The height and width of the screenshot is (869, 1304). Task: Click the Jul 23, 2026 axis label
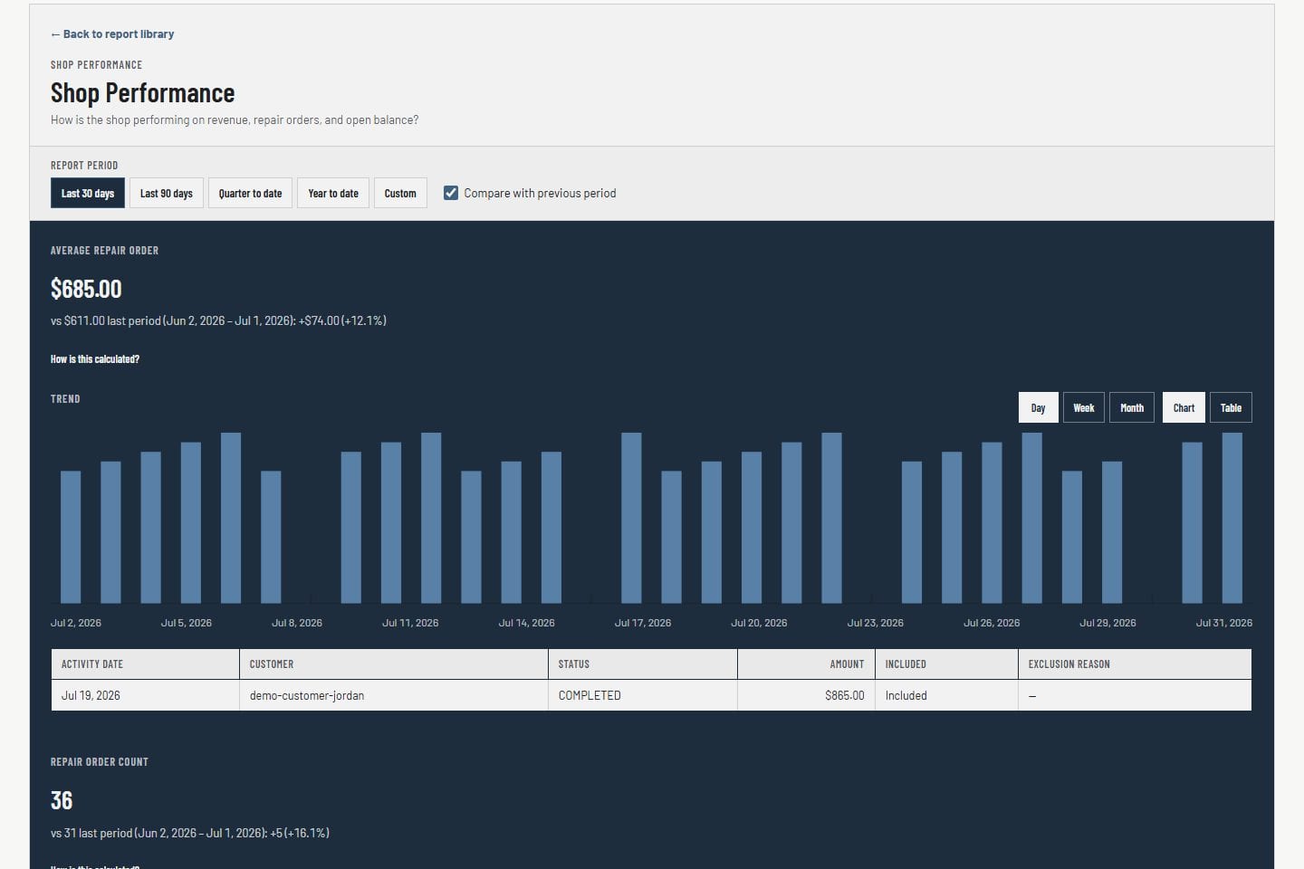coord(876,623)
